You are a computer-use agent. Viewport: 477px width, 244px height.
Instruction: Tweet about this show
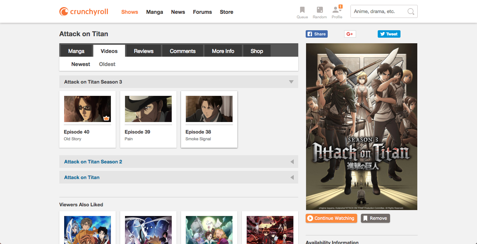389,34
